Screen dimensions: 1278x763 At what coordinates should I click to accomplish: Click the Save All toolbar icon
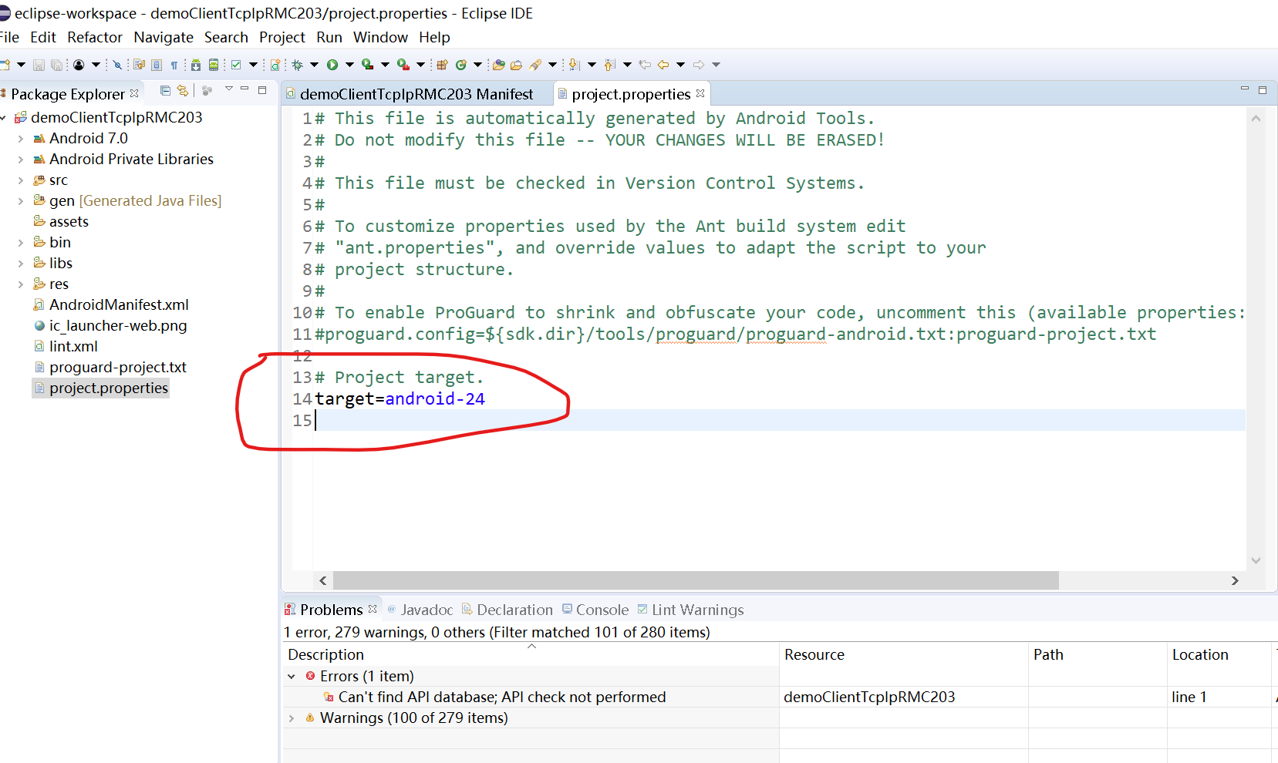(56, 65)
